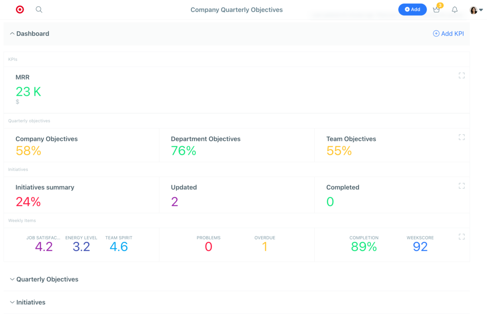Open search with the magnifier icon

(x=39, y=9)
